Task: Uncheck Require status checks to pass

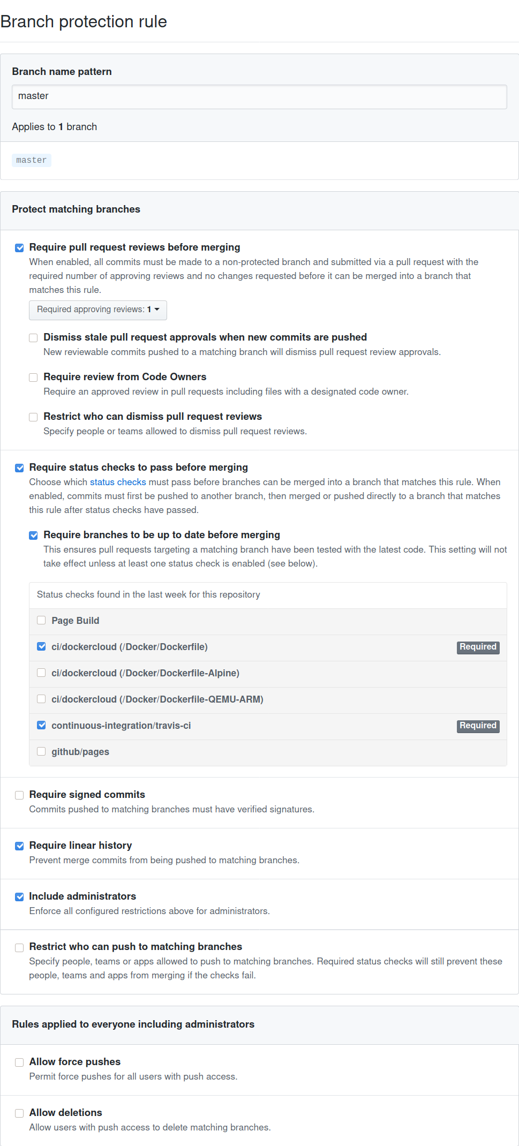Action: [19, 468]
